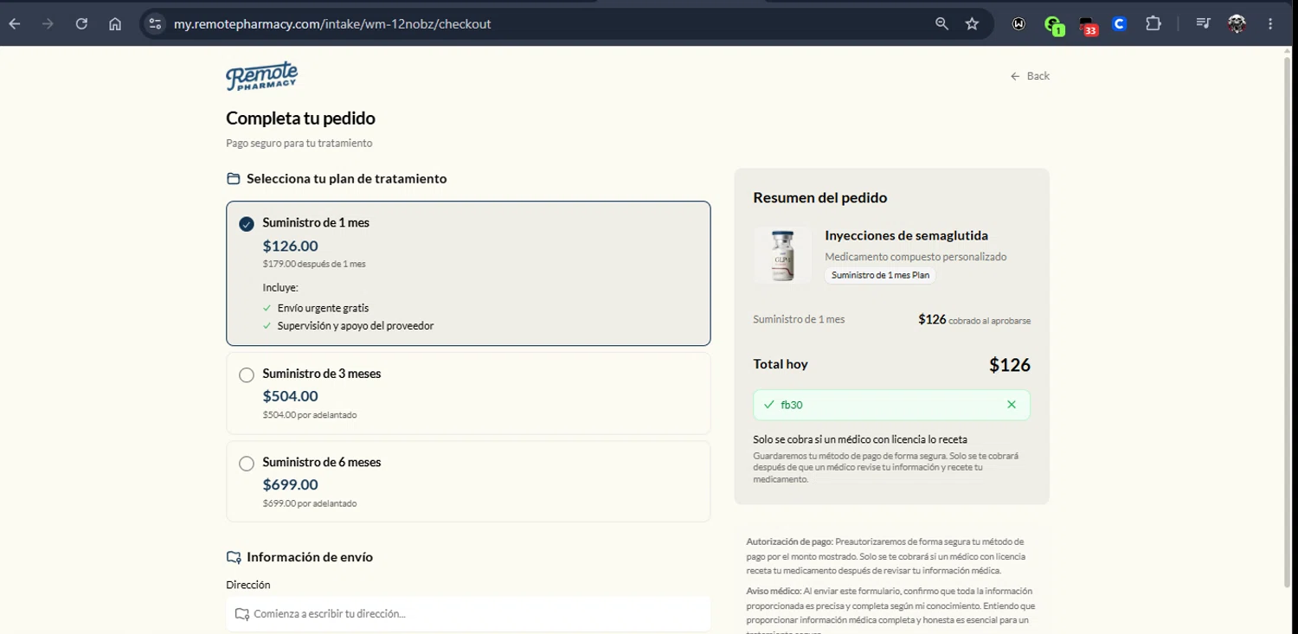Screen dimensions: 1298x634
Task: Click the $126.00 plan price
Action: coord(291,247)
